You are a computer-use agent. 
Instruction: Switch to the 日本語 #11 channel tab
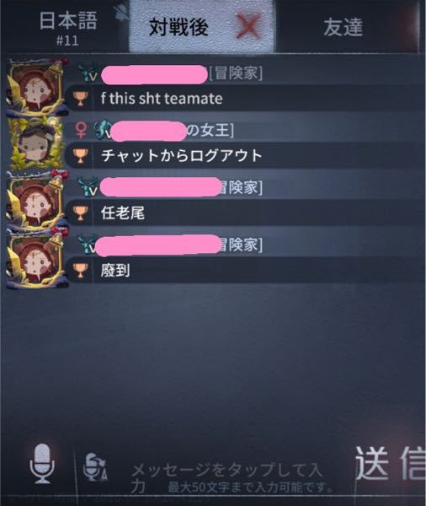click(68, 28)
